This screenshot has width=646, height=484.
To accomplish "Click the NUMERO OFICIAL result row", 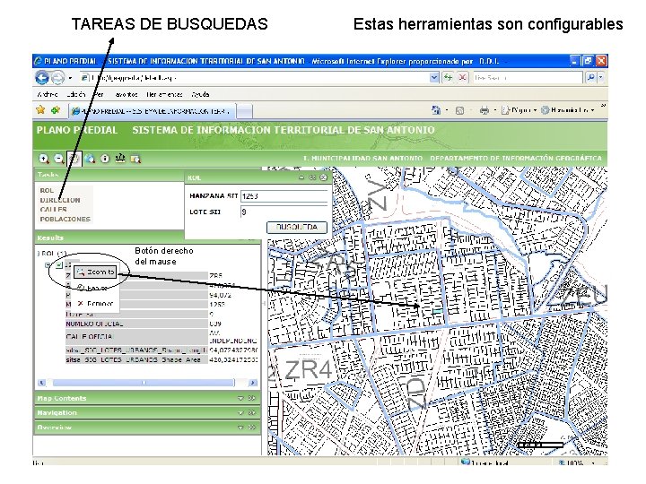I will [161, 324].
